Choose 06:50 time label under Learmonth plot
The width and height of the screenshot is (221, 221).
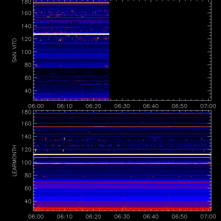[x=179, y=217]
